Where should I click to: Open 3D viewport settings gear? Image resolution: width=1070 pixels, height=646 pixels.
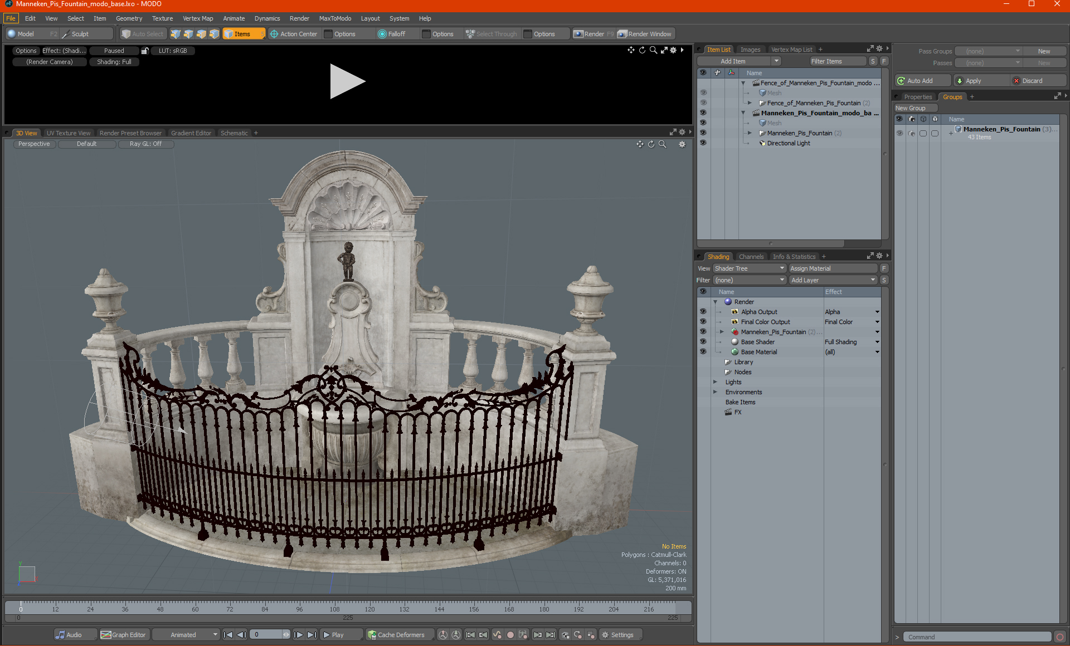[682, 144]
